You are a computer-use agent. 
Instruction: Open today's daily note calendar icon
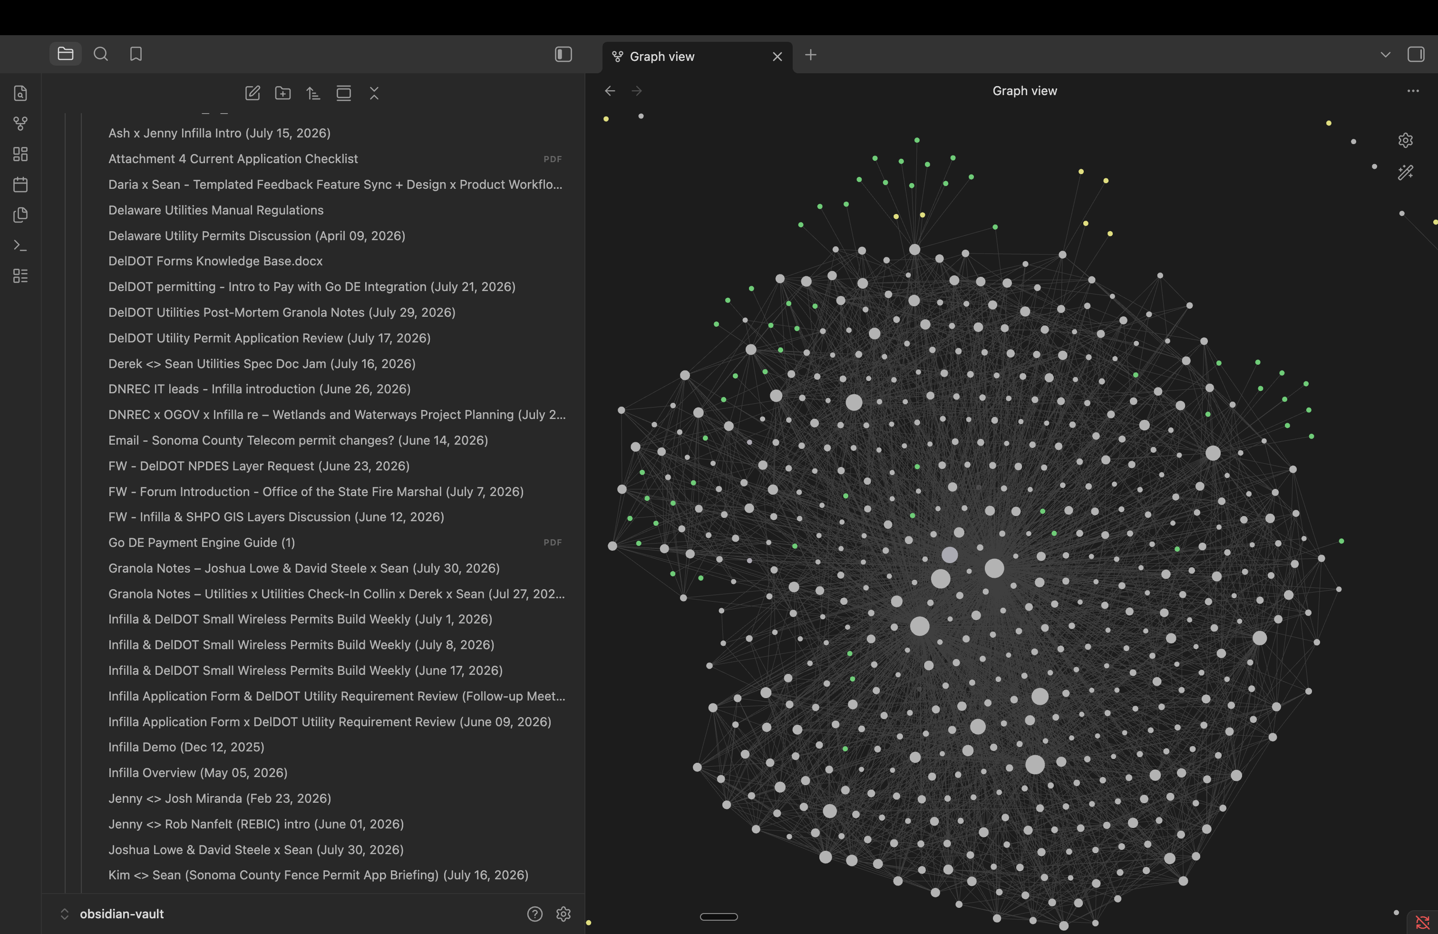tap(20, 184)
